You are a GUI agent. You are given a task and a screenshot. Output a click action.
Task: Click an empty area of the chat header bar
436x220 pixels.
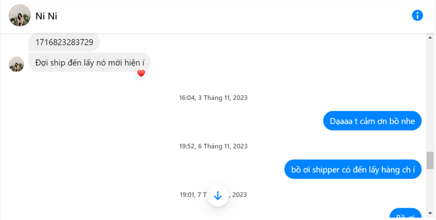click(x=222, y=16)
